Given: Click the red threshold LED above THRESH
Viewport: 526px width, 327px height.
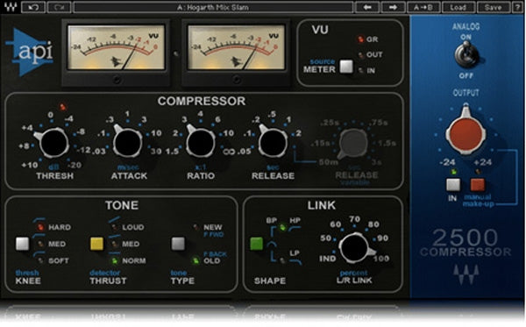Looking at the screenshot, I should pyautogui.click(x=63, y=107).
